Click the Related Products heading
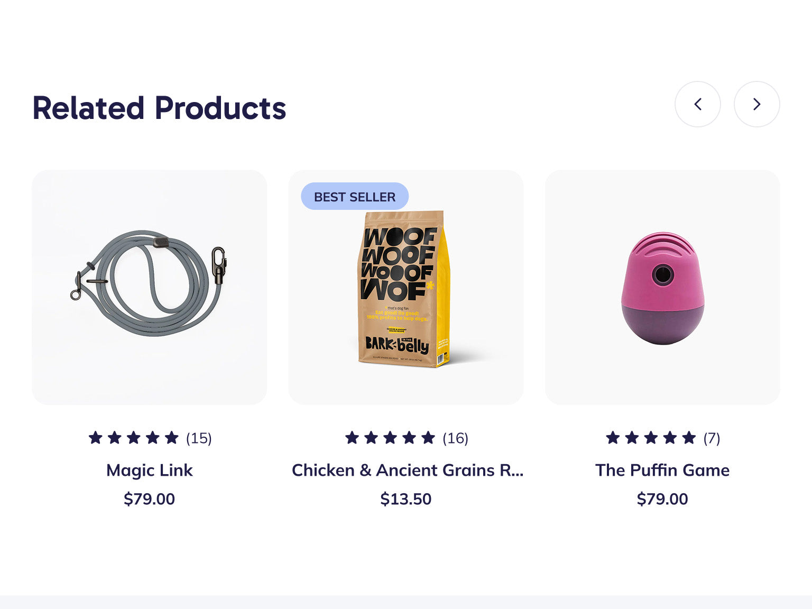The image size is (812, 609). point(159,108)
